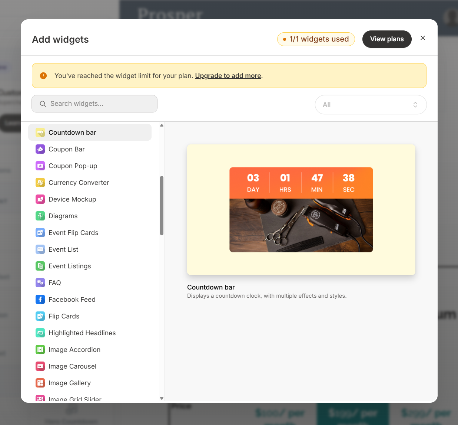The width and height of the screenshot is (458, 425).
Task: Click the countdown clock description text
Action: click(x=267, y=296)
